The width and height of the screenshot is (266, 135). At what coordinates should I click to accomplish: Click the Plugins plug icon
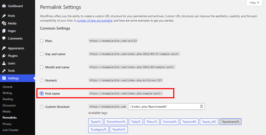(4, 56)
